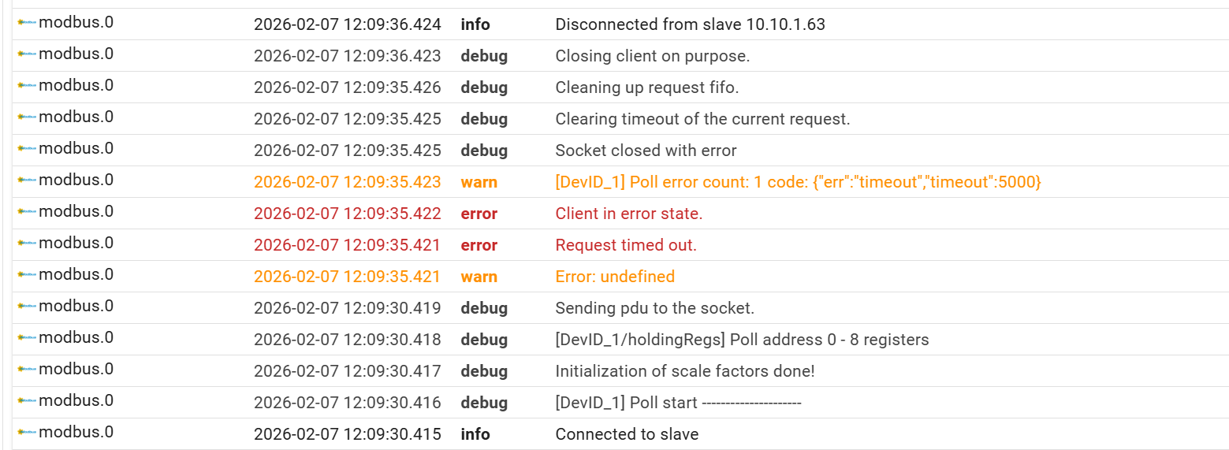Click the 'Request timed out.' error message
The height and width of the screenshot is (450, 1229).
click(626, 245)
